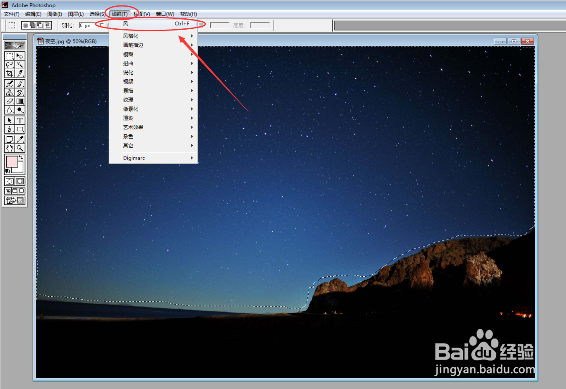The width and height of the screenshot is (566, 389).
Task: Select the Rectangular Marquee tool
Action: pyautogui.click(x=10, y=56)
